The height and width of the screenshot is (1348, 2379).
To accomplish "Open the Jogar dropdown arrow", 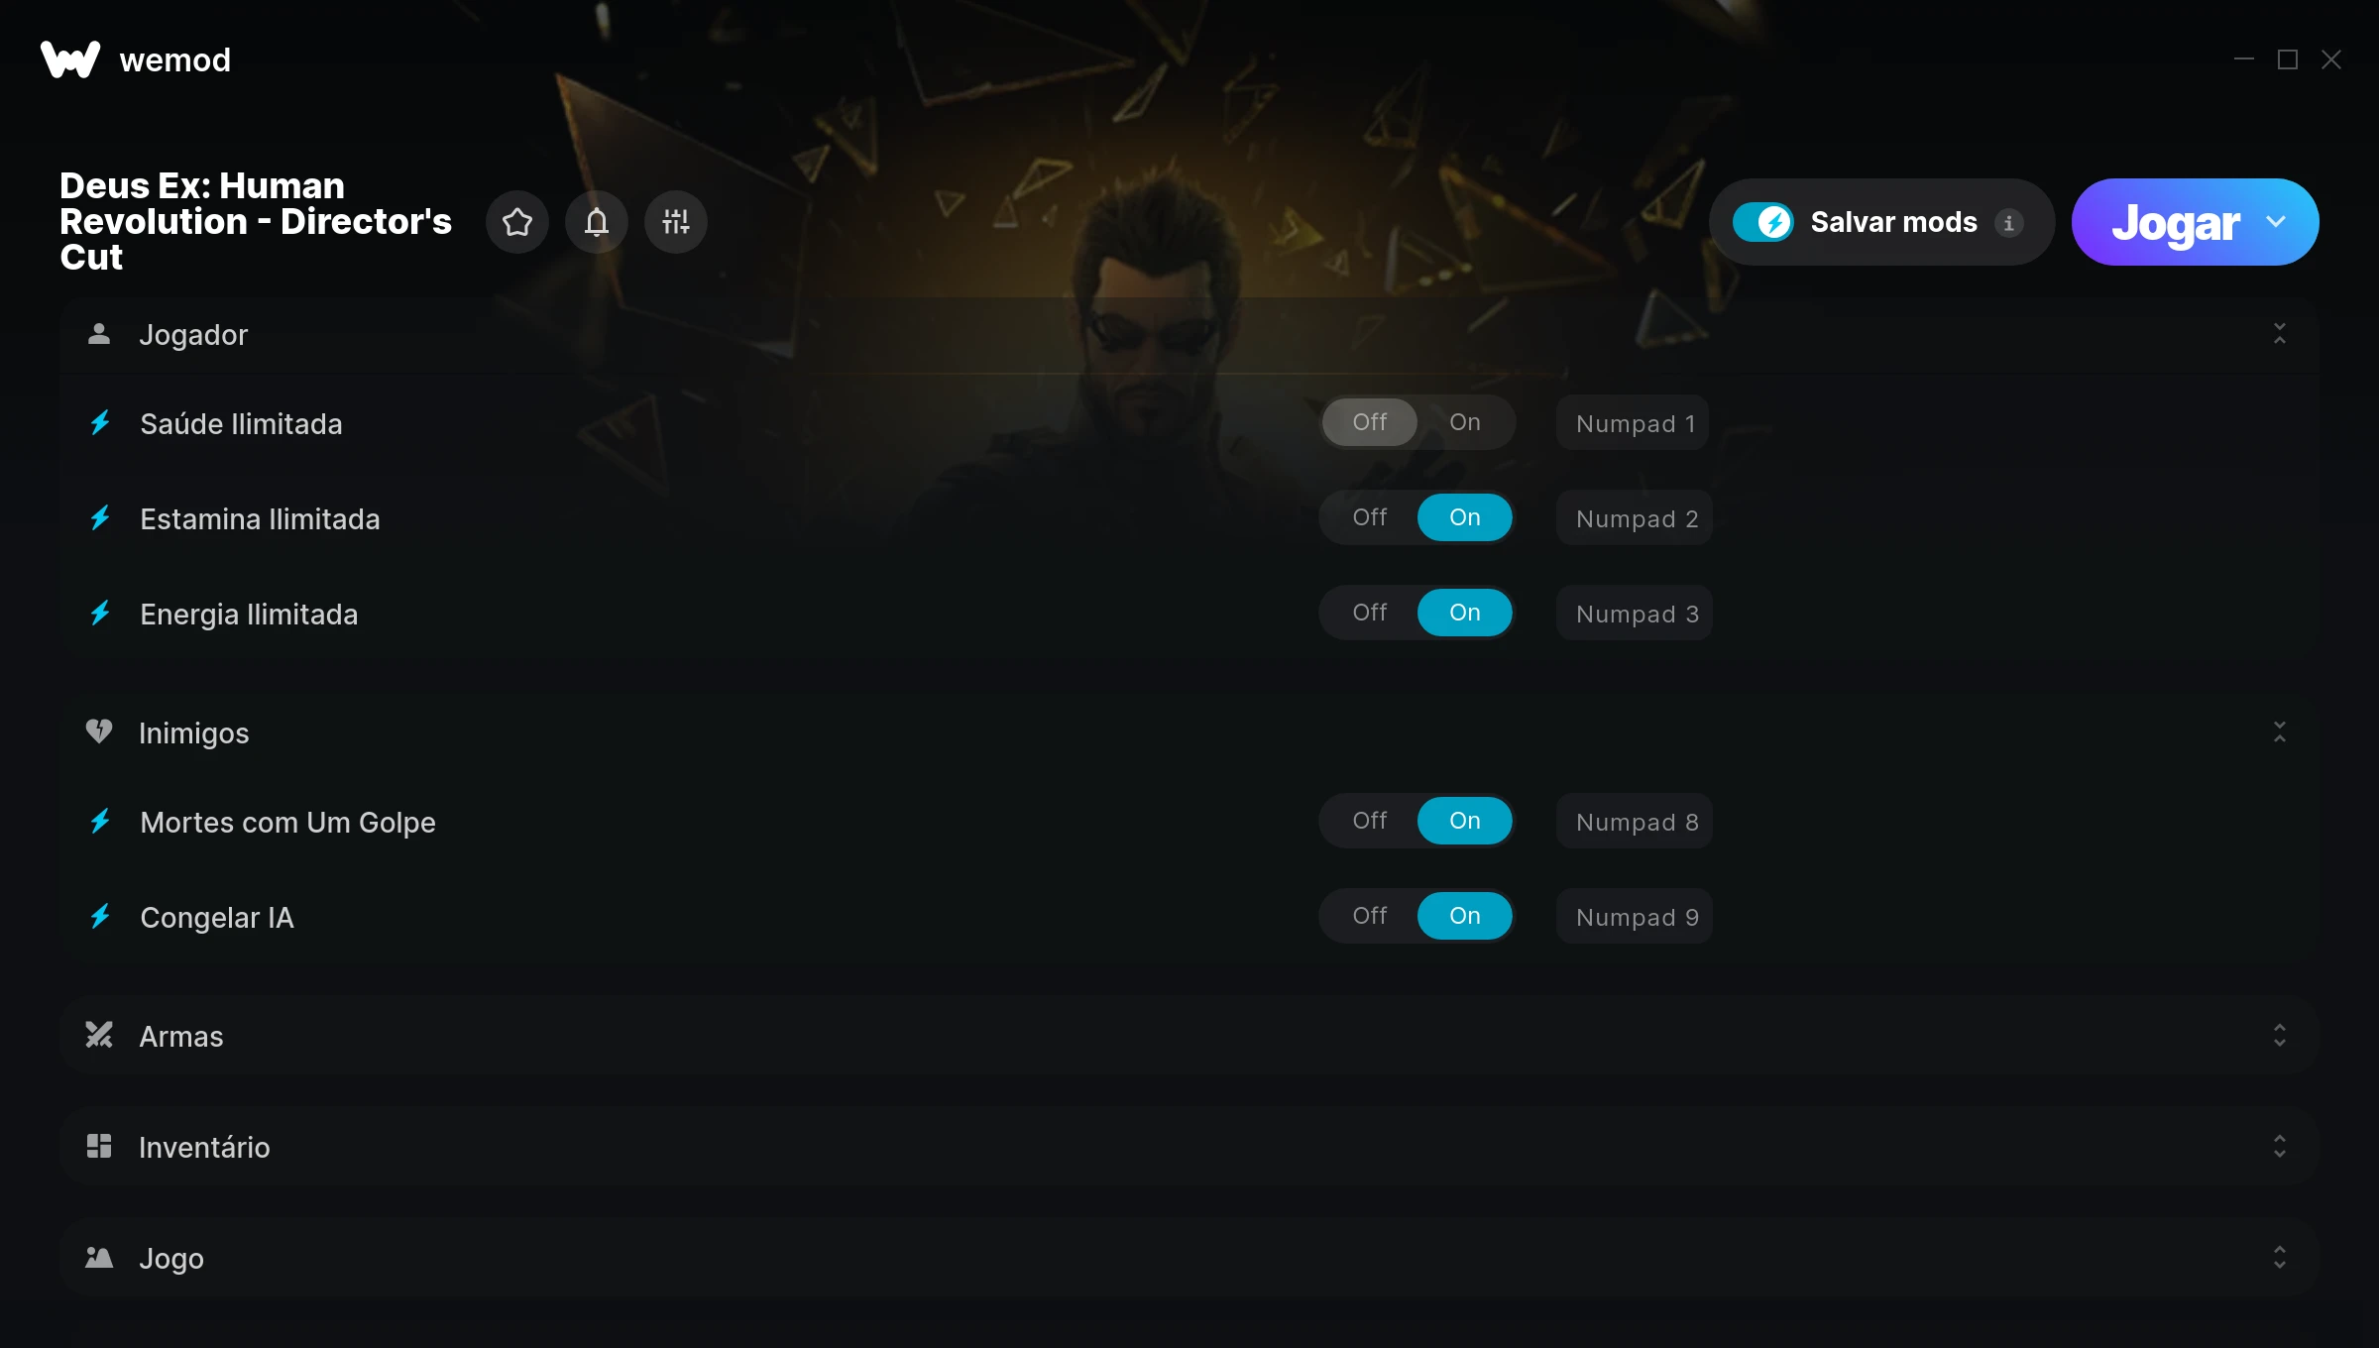I will (x=2276, y=222).
